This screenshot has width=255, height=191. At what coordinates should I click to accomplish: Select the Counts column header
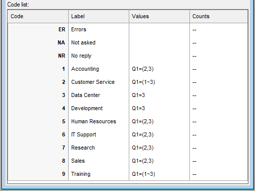[x=219, y=16]
